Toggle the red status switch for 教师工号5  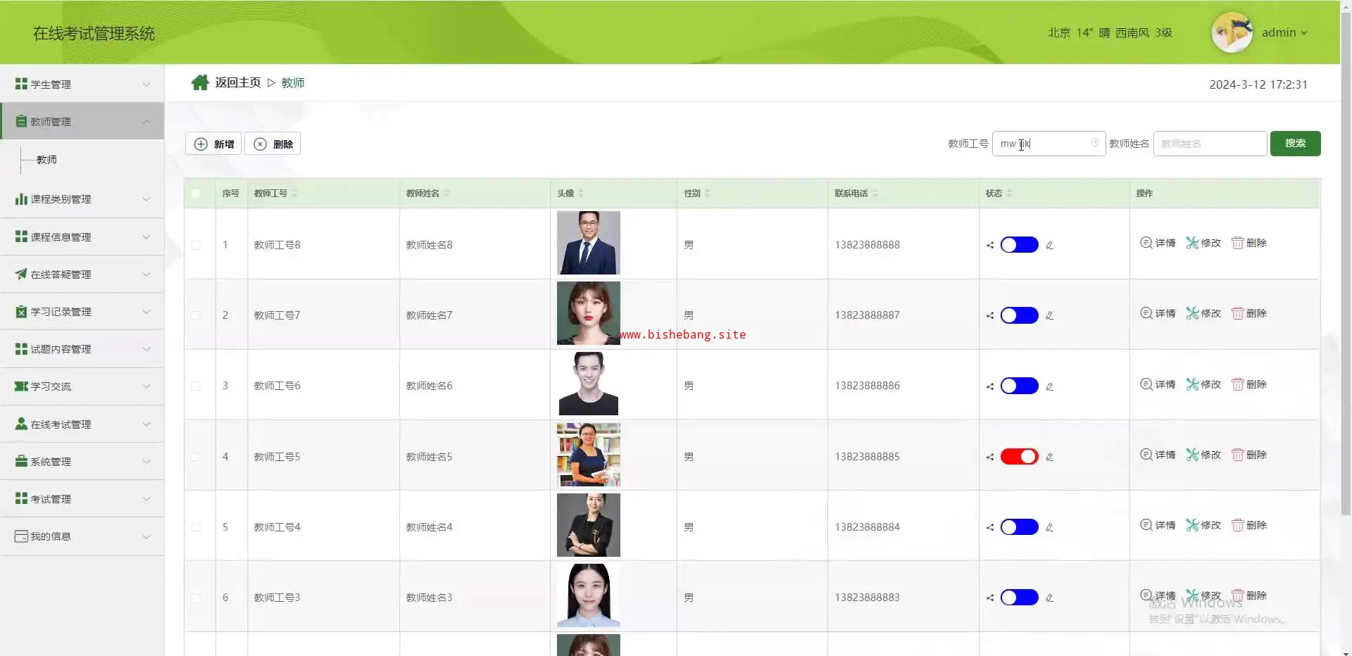point(1019,457)
